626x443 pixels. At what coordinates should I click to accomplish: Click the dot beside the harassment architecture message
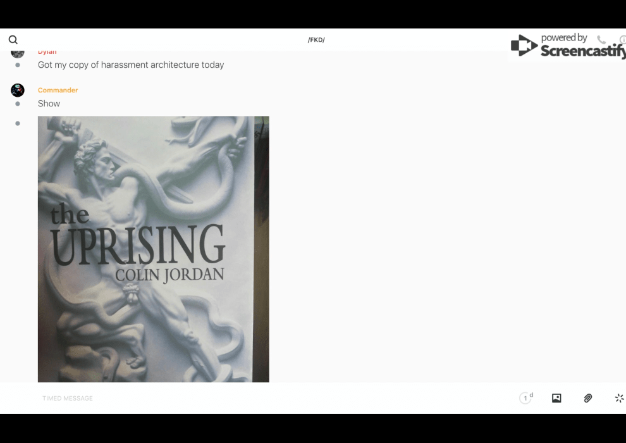tap(18, 65)
